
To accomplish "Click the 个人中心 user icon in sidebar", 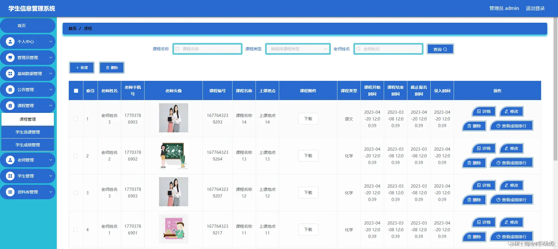I will point(10,42).
